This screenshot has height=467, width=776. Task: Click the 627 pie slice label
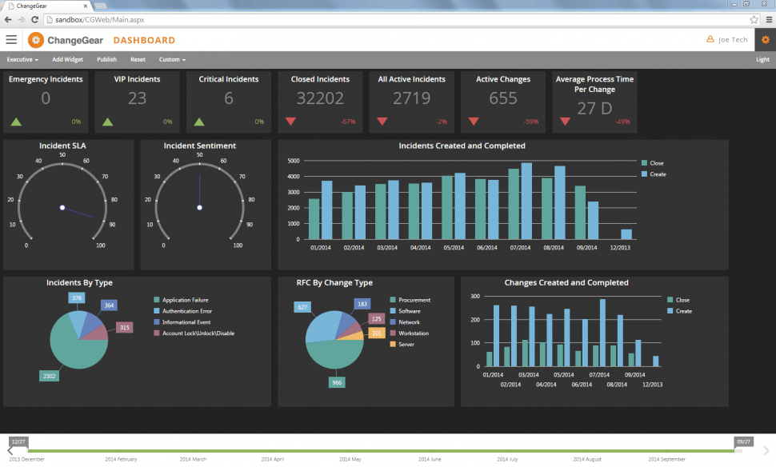pos(302,307)
